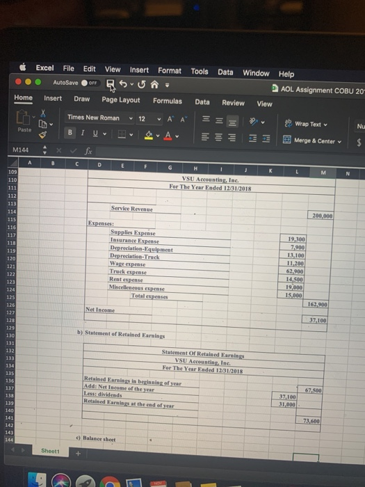Increase indent
365x487 pixels.
click(x=266, y=139)
